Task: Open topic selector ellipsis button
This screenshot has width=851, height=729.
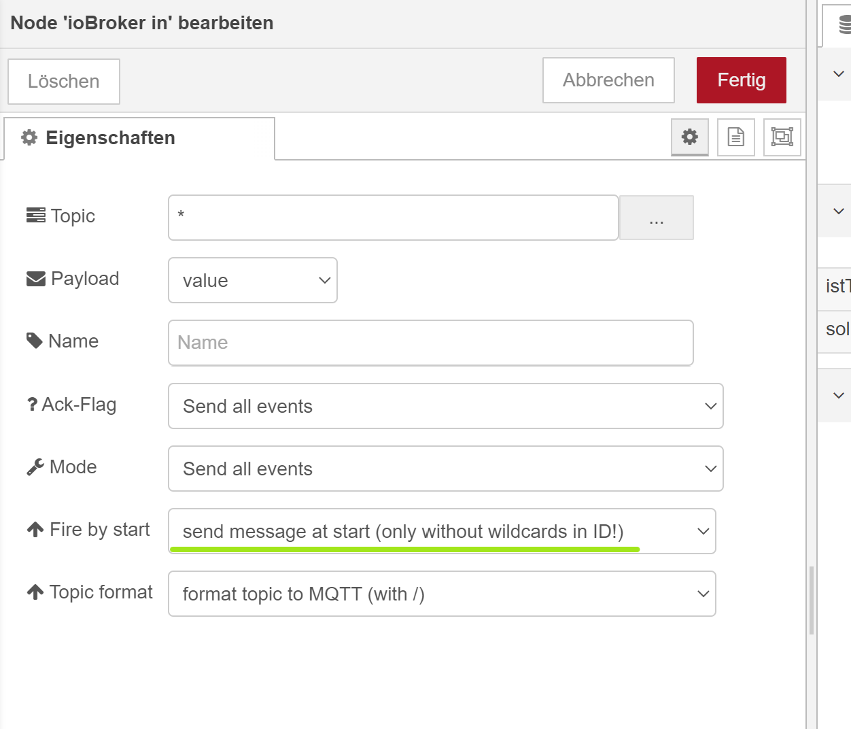Action: point(657,218)
